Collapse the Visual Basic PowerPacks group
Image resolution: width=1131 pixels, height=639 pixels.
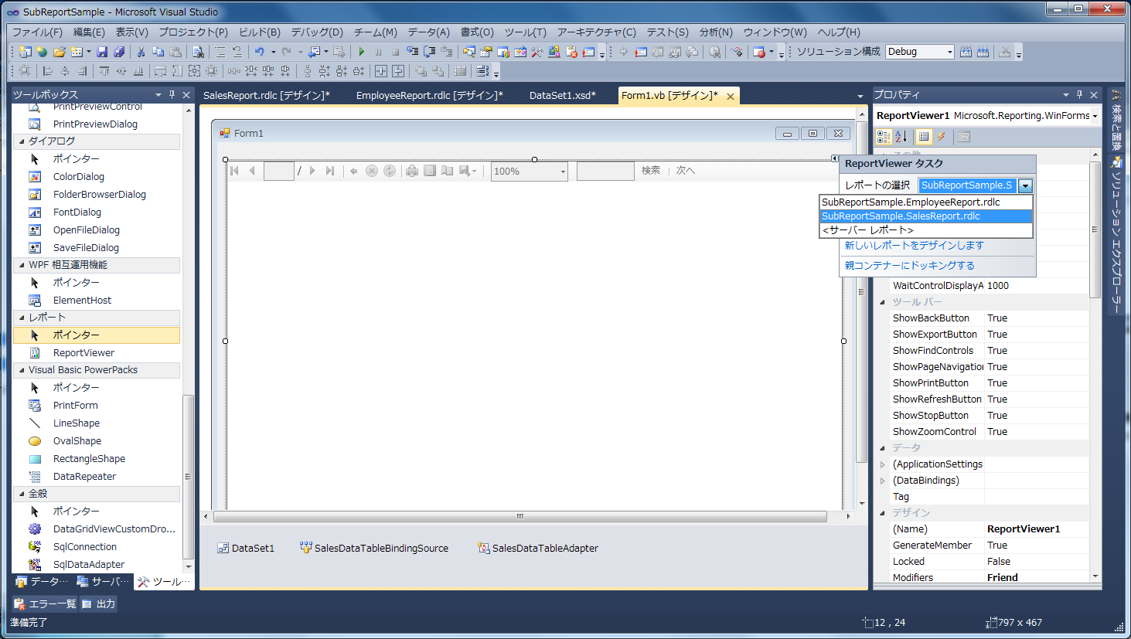(x=22, y=370)
